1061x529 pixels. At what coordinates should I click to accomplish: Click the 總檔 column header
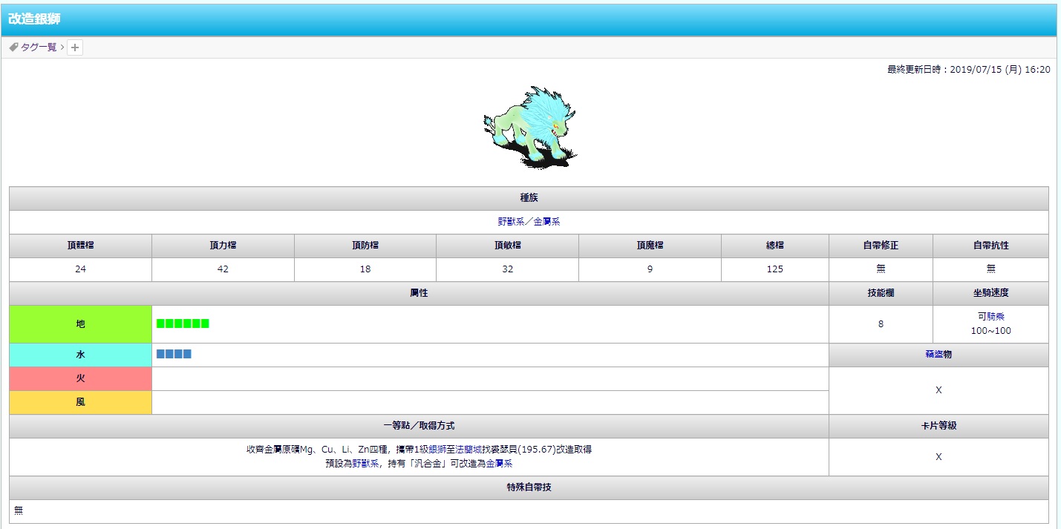[x=775, y=246]
